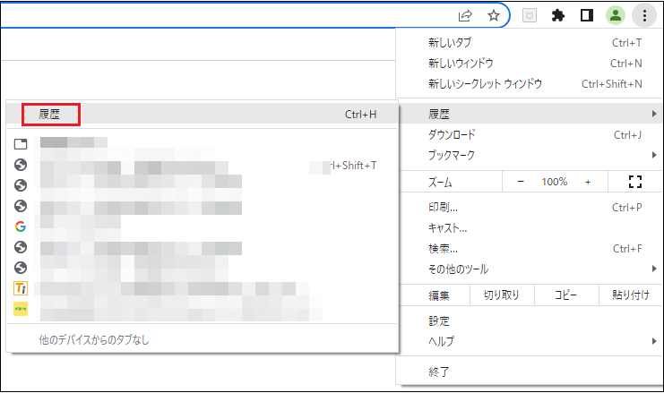Bookmark this page with the star icon
664x393 pixels.
[493, 15]
